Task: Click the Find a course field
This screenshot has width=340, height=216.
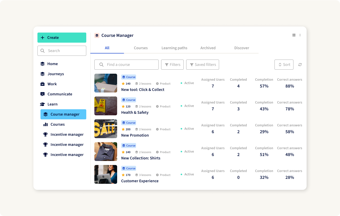Action: point(126,65)
